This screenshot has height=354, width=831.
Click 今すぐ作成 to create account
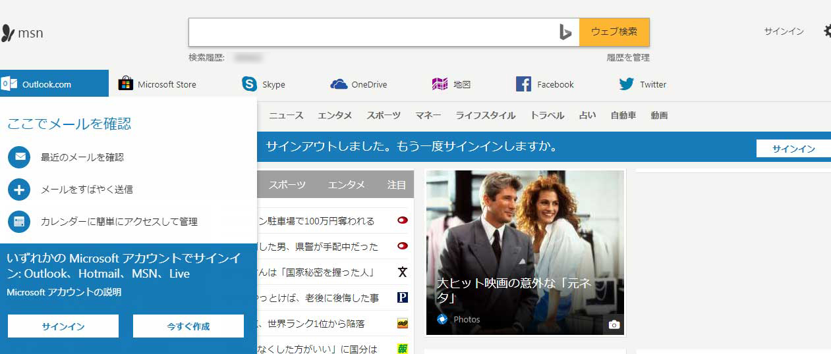[x=188, y=326]
